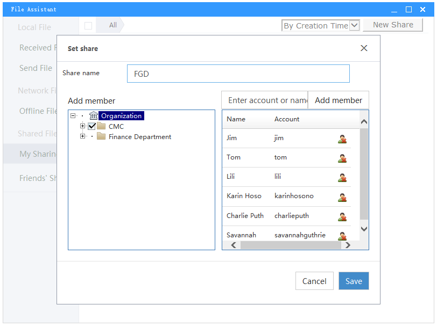Delete member Karin Hoso via its icon

(x=342, y=197)
